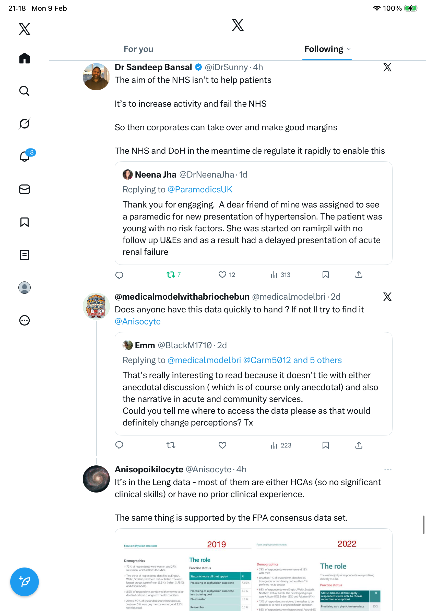Open Grok from the sidebar

[x=24, y=124]
